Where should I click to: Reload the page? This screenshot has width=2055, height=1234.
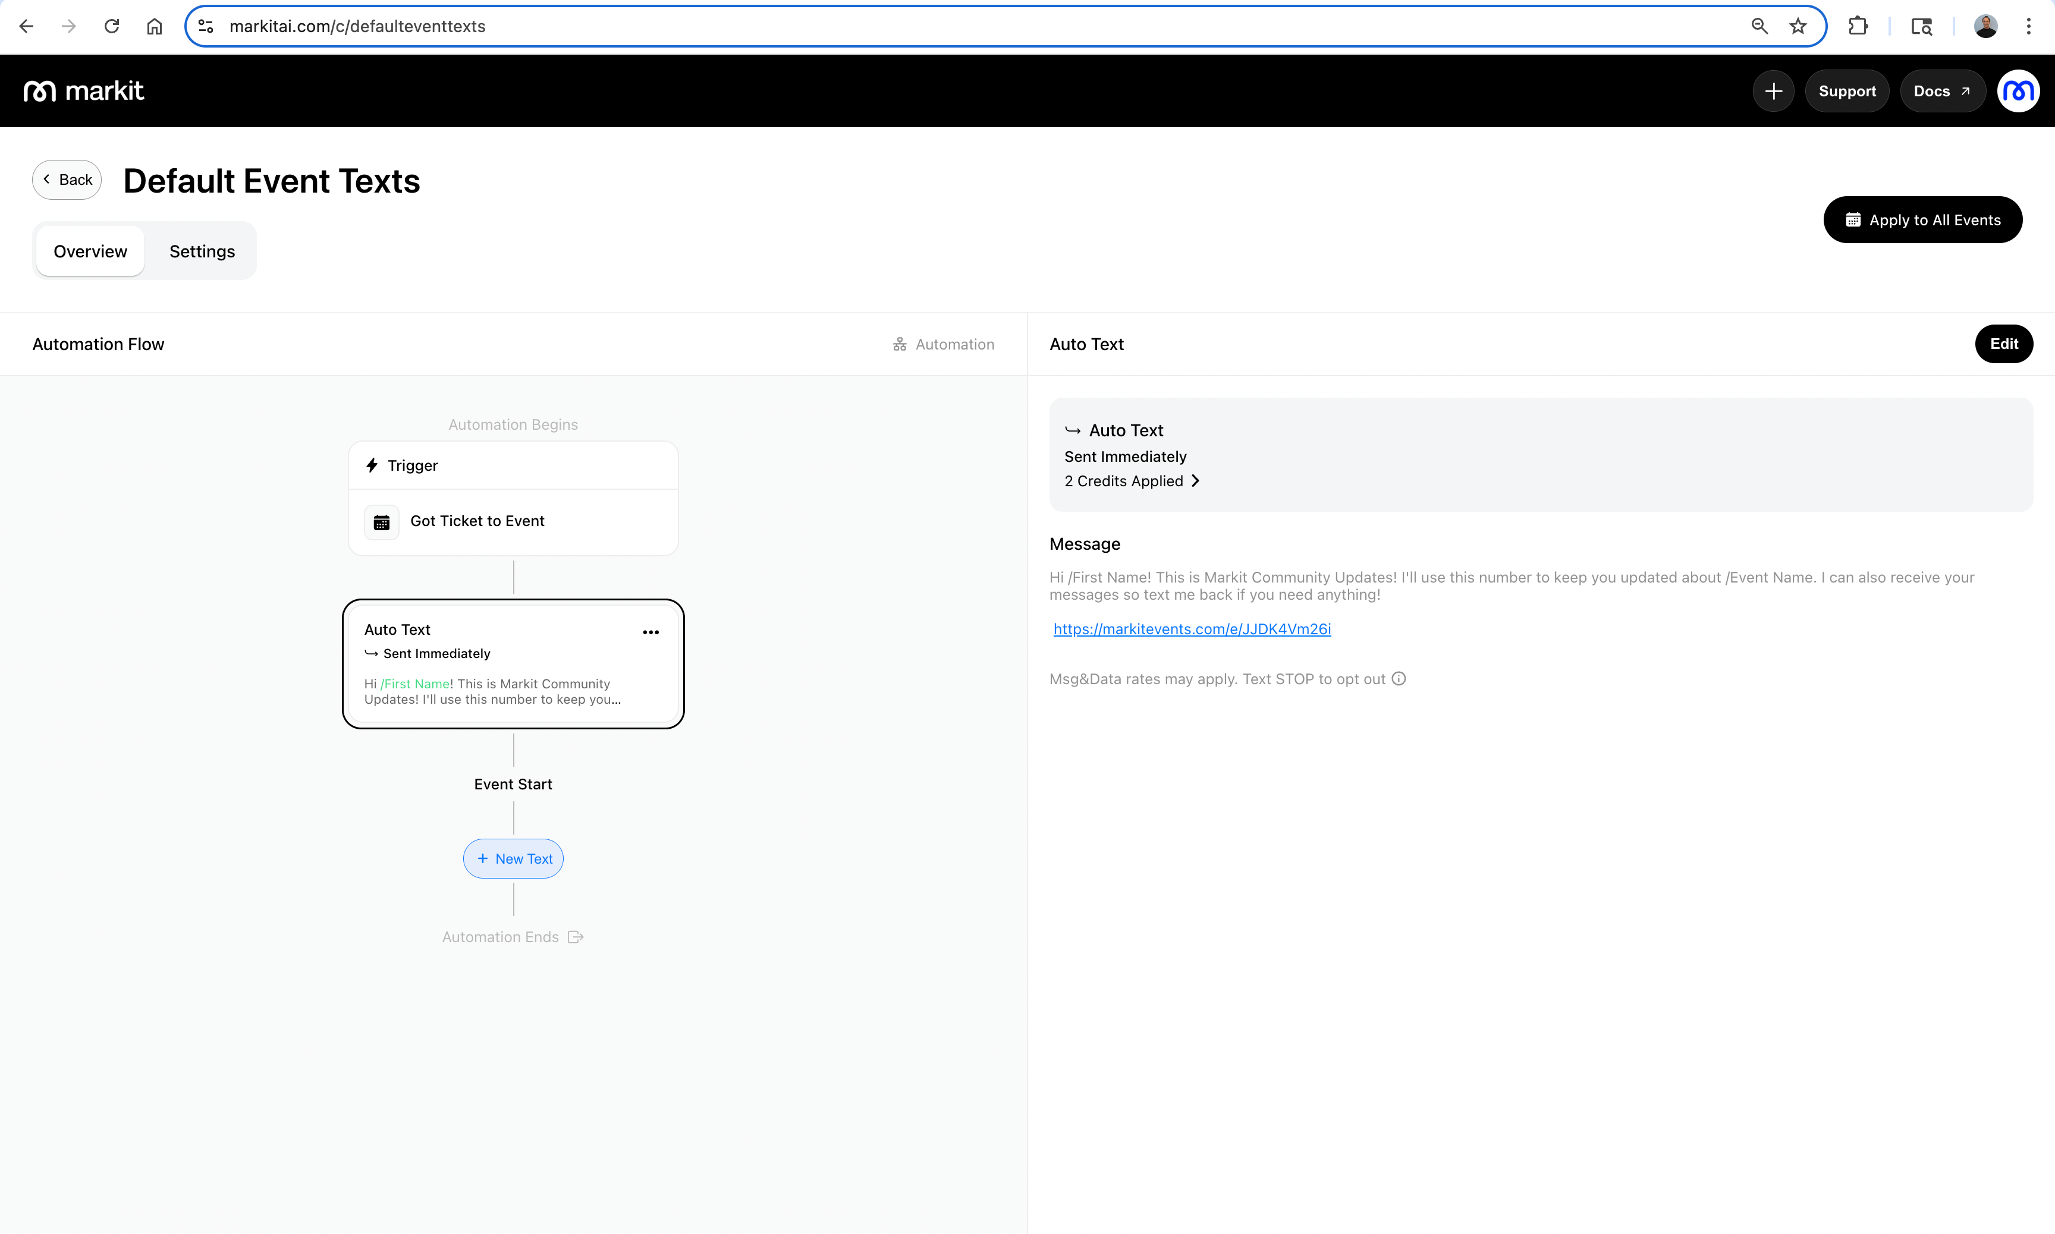point(111,27)
